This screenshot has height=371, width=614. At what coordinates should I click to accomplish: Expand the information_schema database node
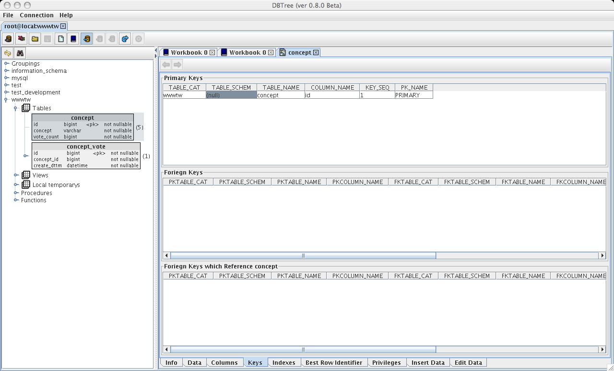(x=7, y=71)
